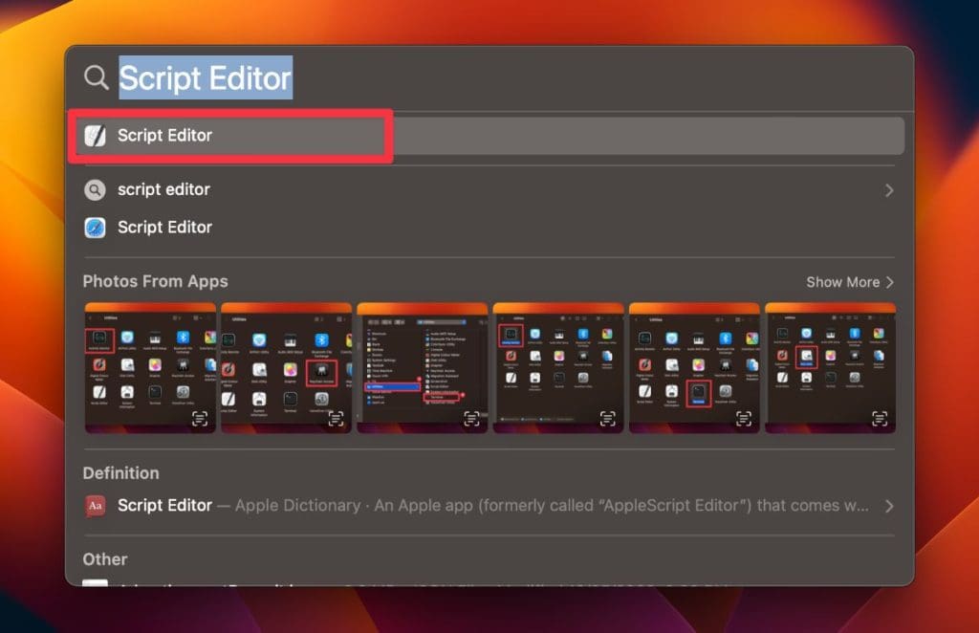The image size is (979, 633).
Task: Open the sixth photo thumbnail in Photos From Apps
Action: 831,368
